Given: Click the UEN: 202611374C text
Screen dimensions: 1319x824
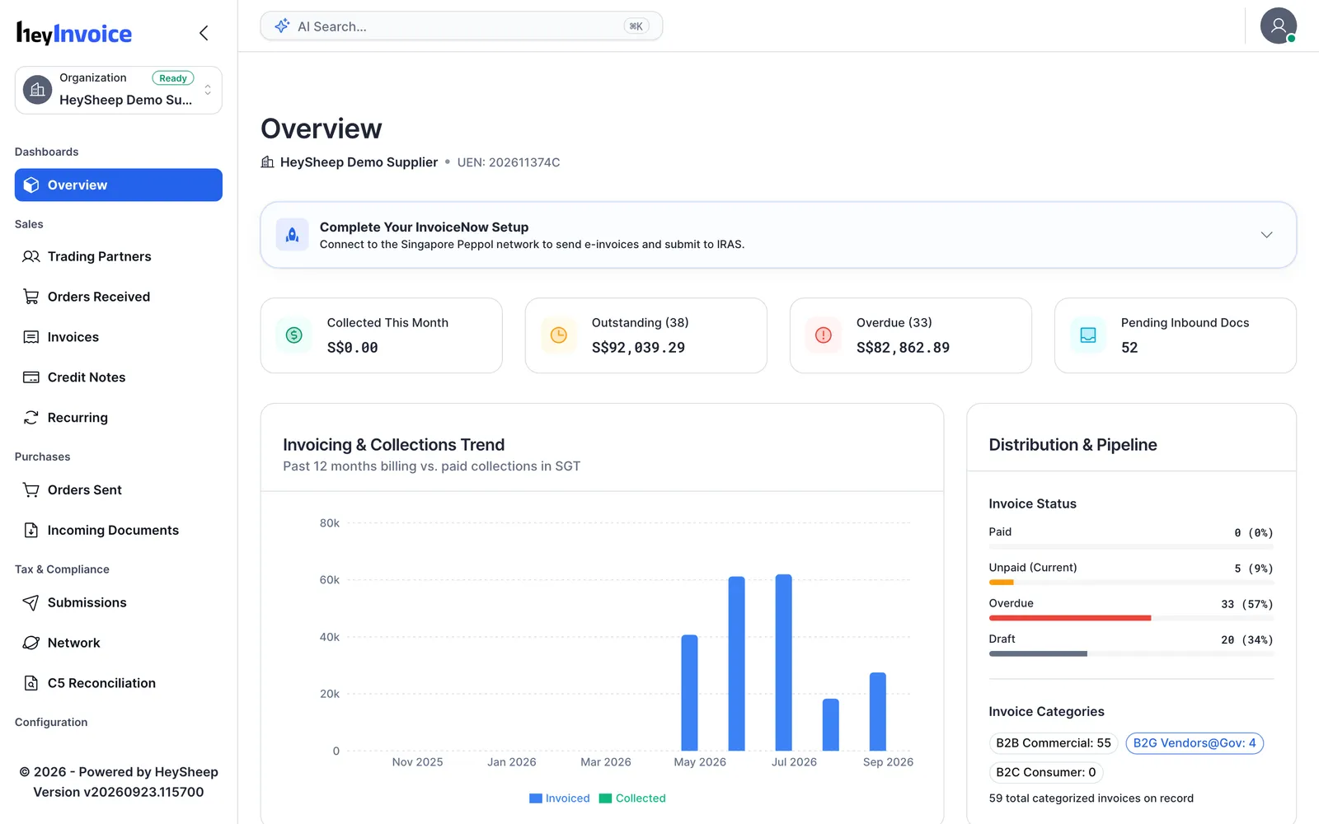Looking at the screenshot, I should click(509, 162).
